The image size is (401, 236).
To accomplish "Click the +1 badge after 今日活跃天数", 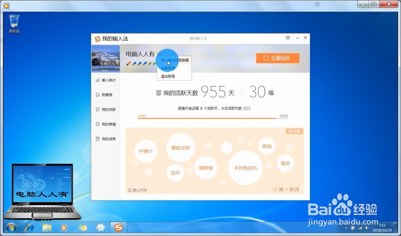I will pos(247,108).
